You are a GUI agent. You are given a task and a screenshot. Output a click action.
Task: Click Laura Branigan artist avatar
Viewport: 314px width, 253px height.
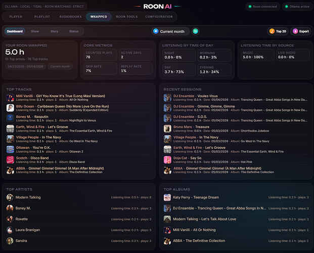10,230
